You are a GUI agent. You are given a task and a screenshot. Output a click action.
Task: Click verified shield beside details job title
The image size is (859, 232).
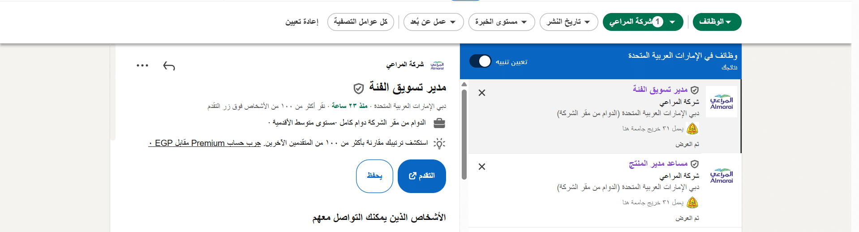coord(359,88)
